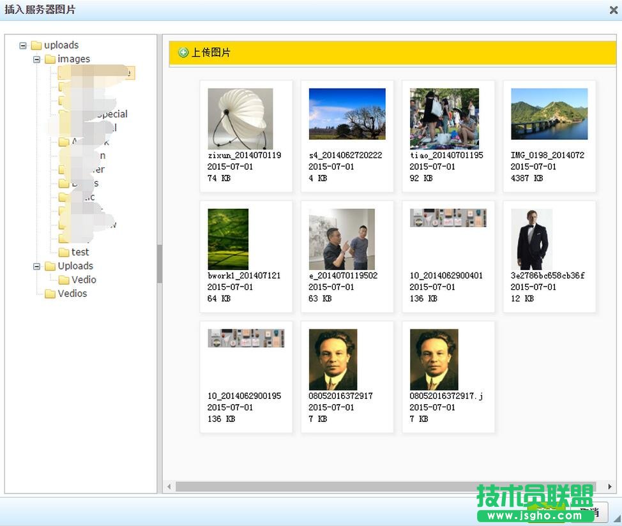Click the horizontal scrollbar right arrow

tap(610, 486)
